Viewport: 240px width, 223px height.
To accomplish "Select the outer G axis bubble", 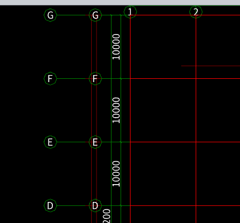I will click(x=50, y=15).
